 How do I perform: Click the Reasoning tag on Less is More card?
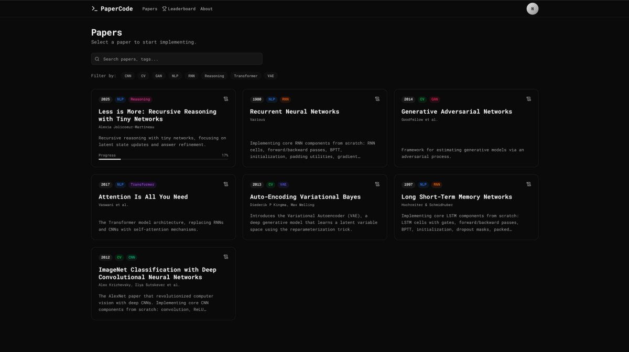point(140,99)
